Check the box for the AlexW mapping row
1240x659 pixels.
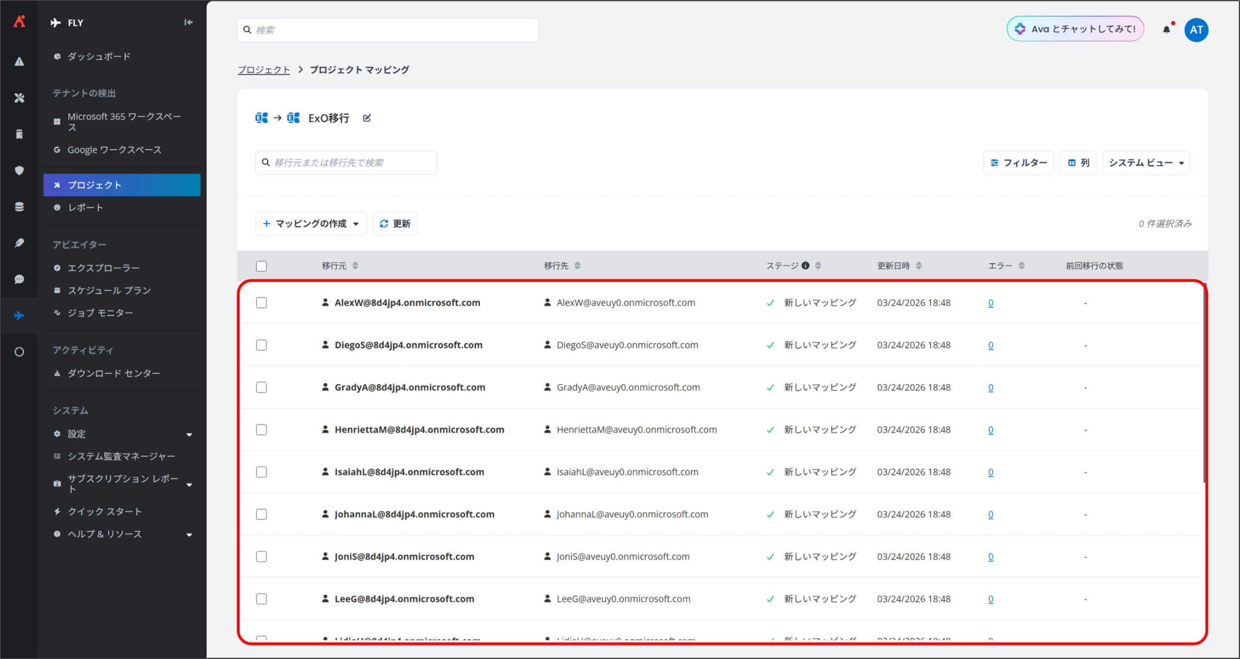(262, 303)
